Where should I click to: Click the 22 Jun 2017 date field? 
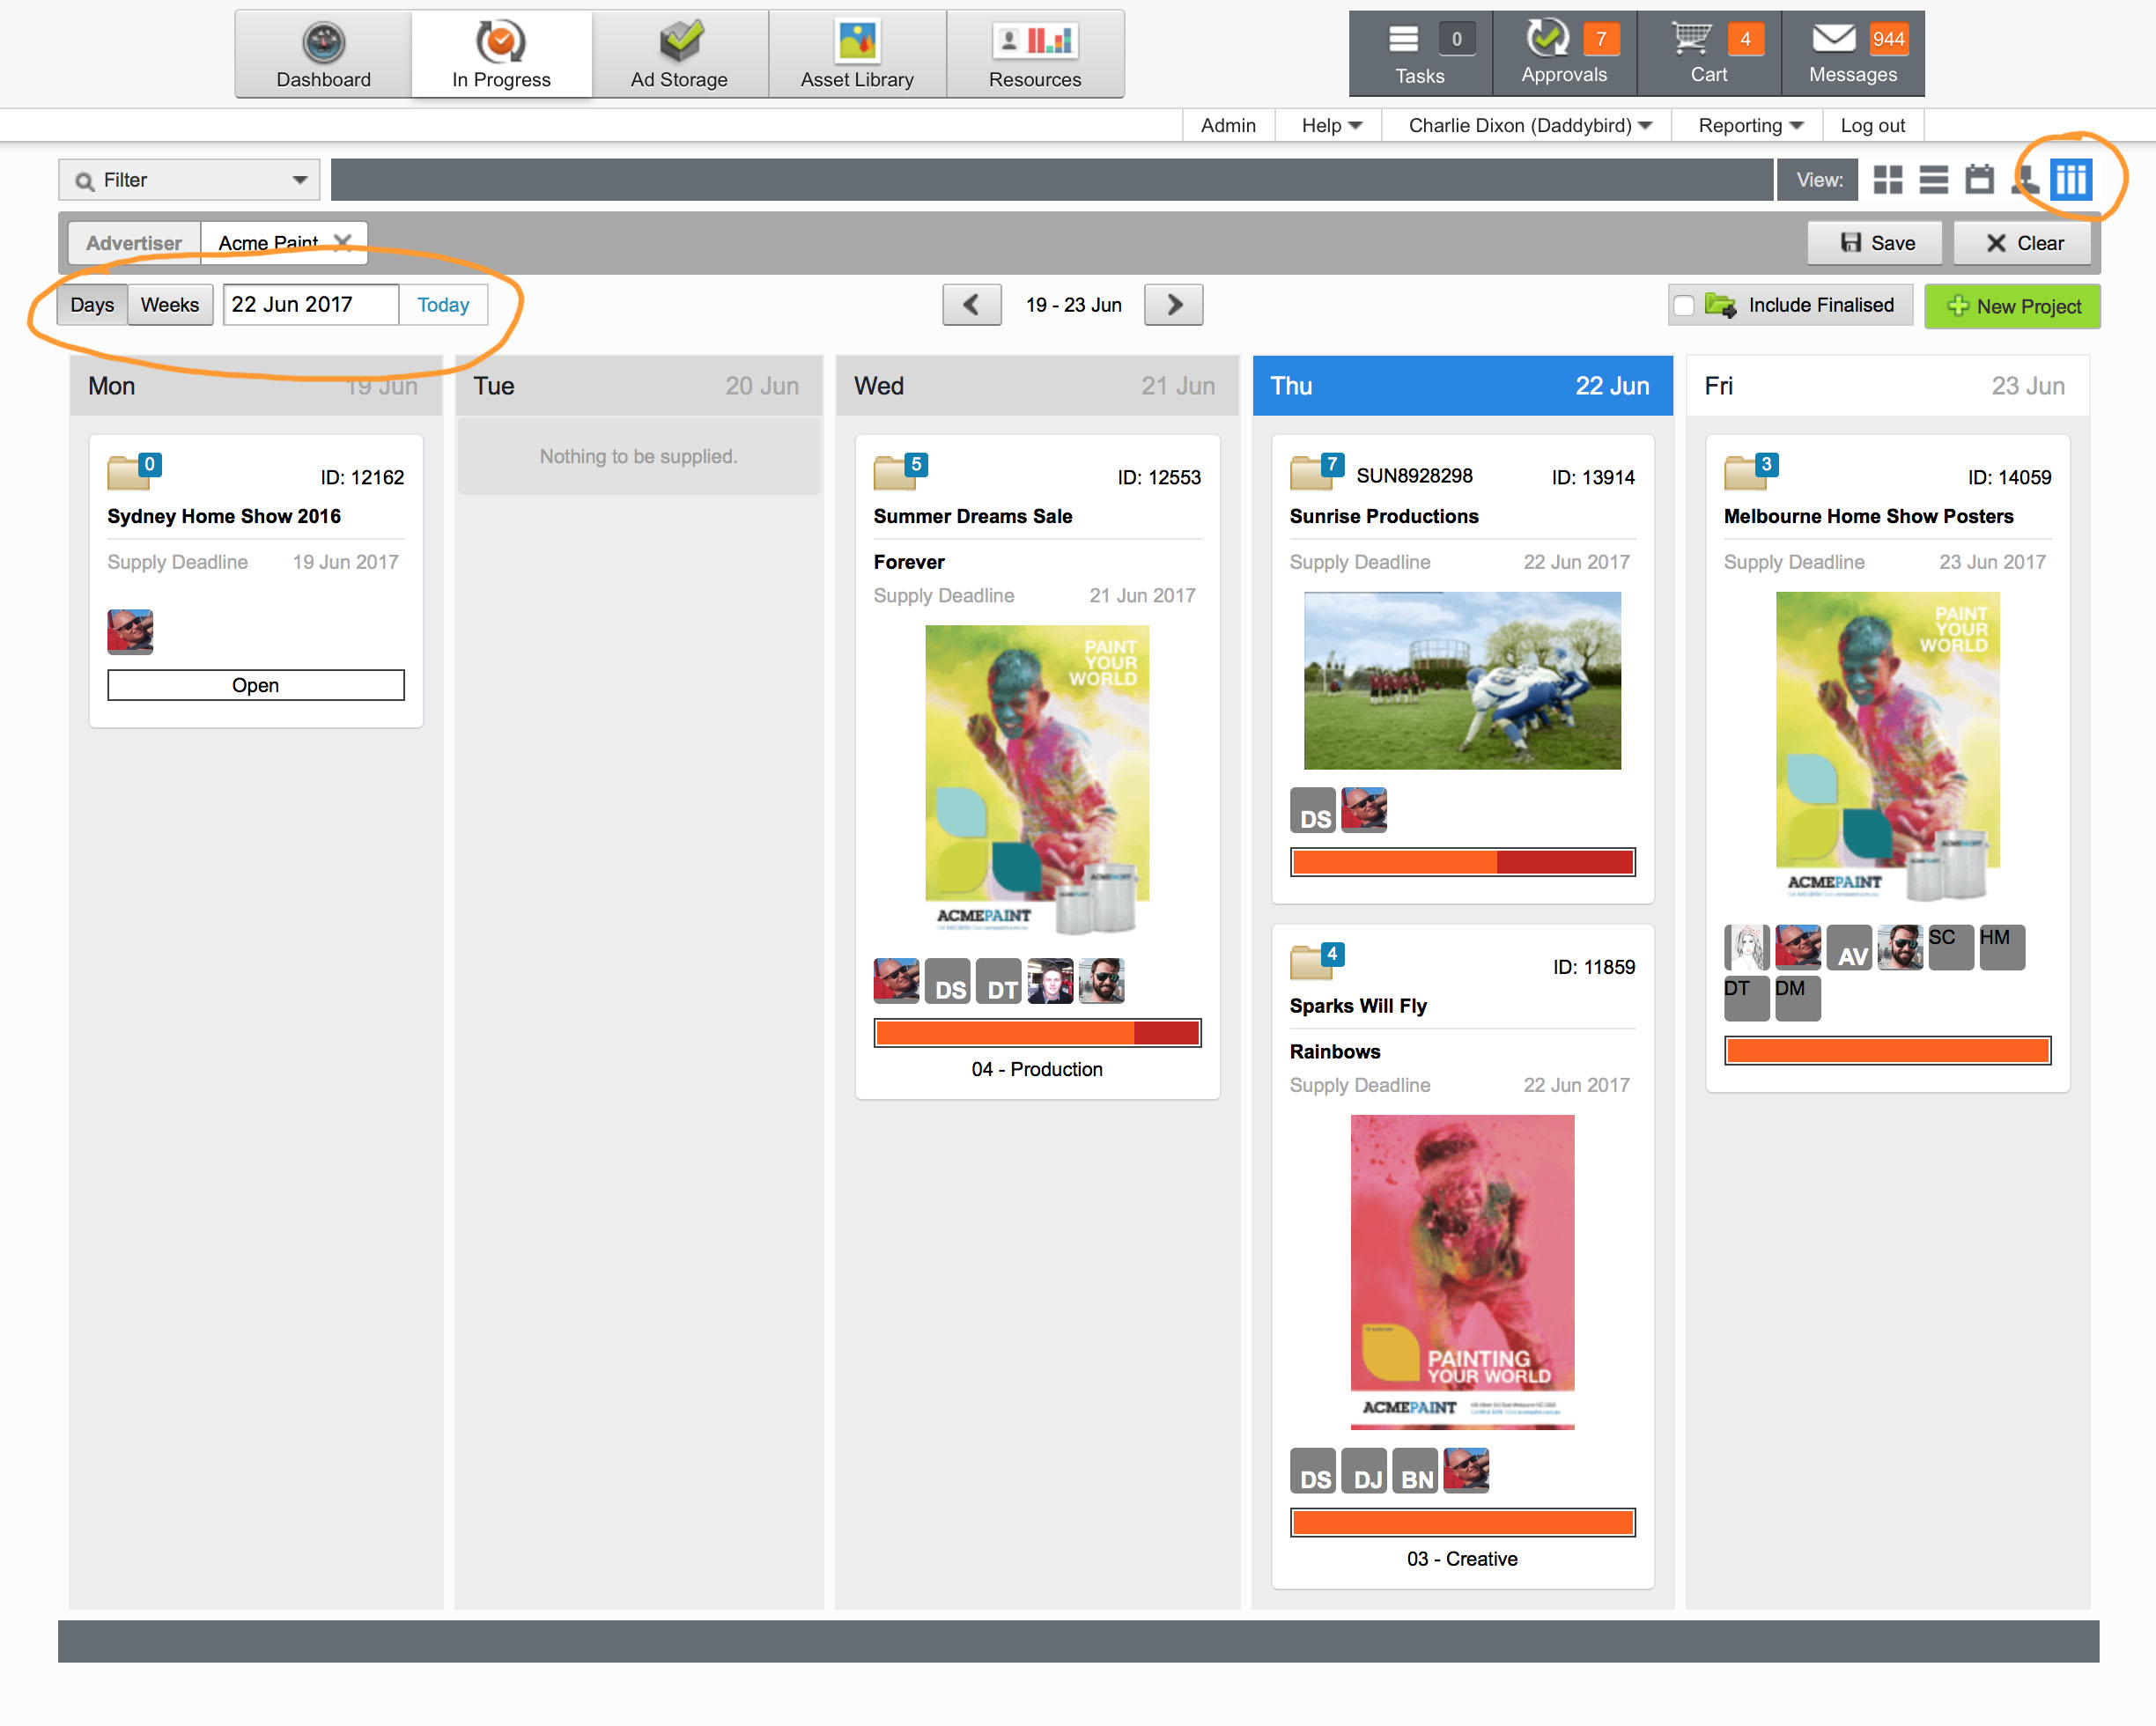click(x=310, y=305)
